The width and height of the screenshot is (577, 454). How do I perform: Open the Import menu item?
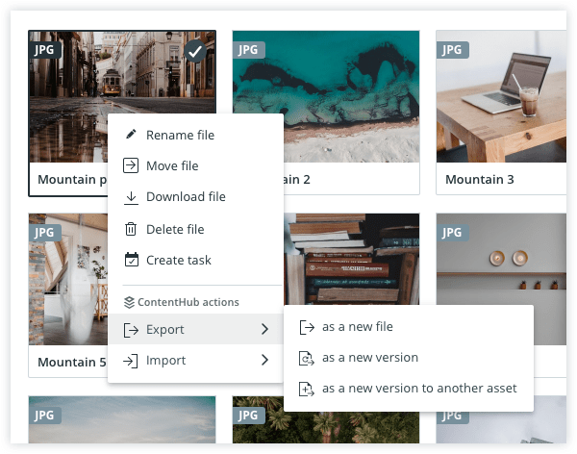click(195, 360)
